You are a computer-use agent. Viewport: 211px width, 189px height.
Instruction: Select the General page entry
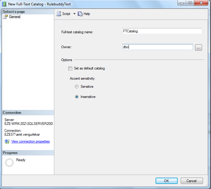[x=14, y=17]
